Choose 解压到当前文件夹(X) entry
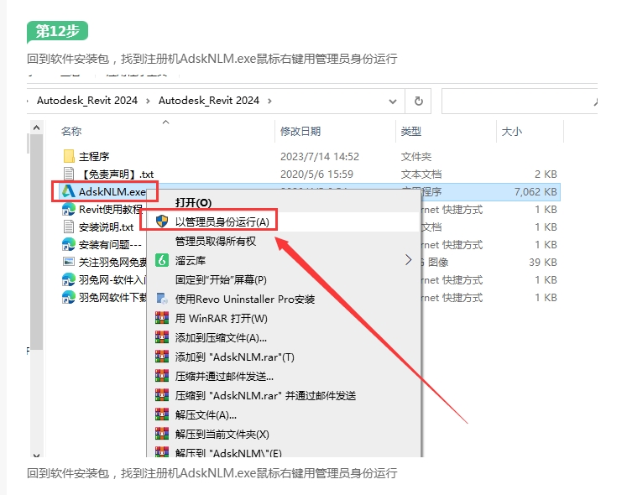Image resolution: width=627 pixels, height=495 pixels. tap(283, 435)
